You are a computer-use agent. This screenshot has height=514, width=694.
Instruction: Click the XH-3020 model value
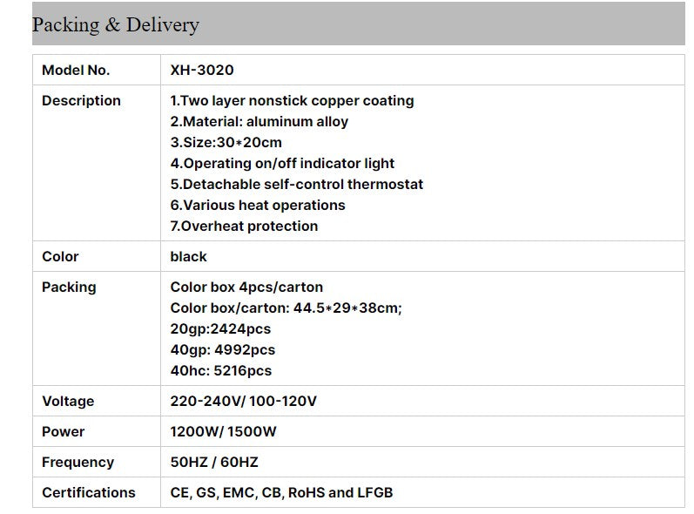tap(202, 70)
